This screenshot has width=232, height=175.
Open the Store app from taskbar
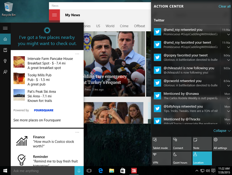point(123,171)
